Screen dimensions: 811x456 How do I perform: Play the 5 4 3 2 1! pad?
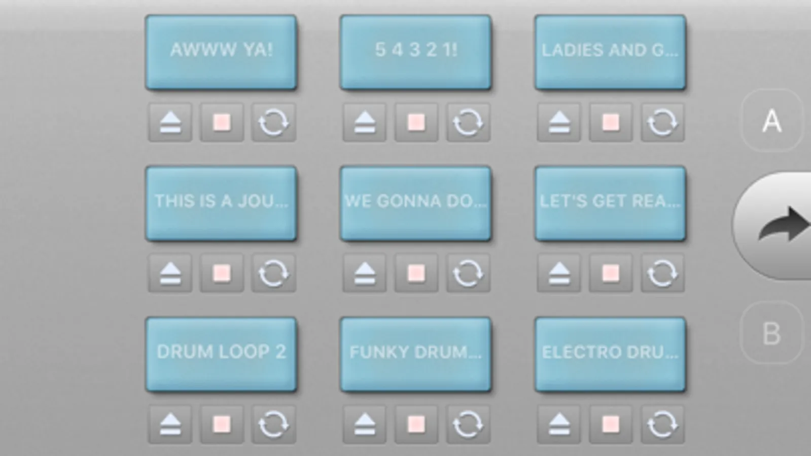coord(415,52)
